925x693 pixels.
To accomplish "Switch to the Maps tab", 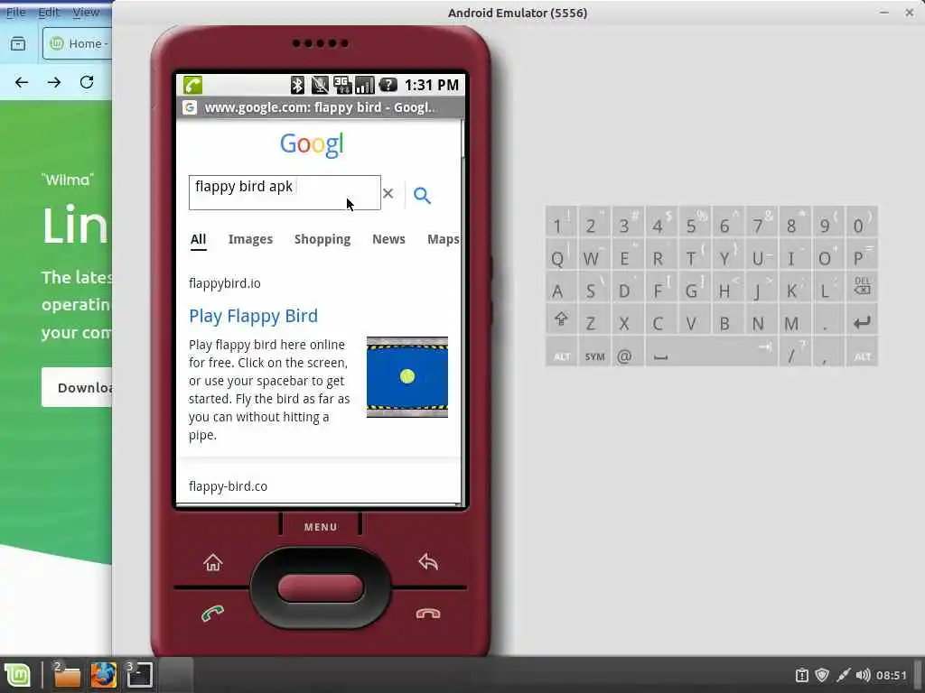I will coord(443,239).
